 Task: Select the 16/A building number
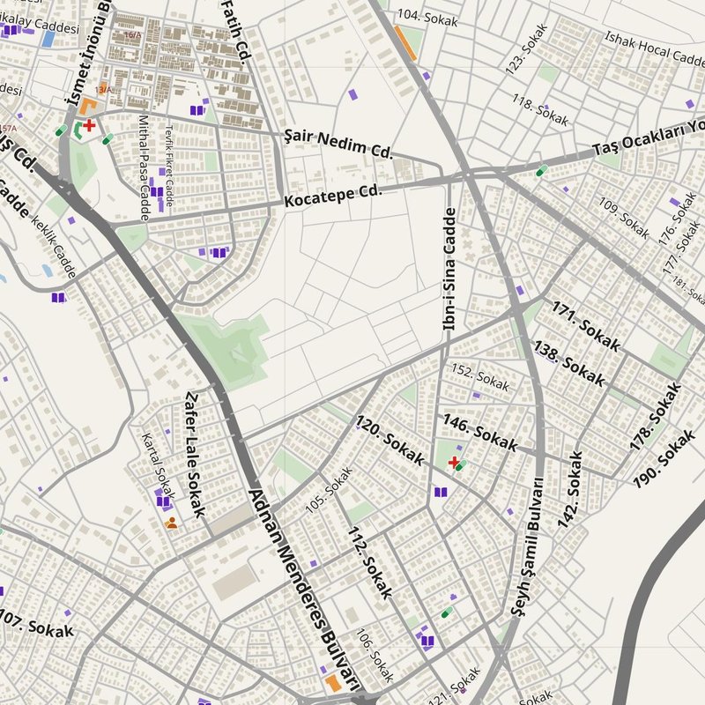coord(131,34)
